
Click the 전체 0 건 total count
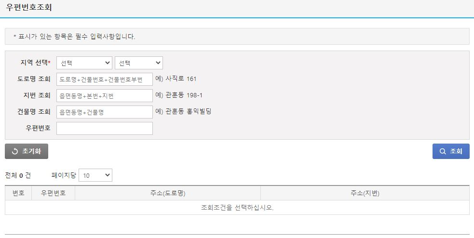coord(18,175)
